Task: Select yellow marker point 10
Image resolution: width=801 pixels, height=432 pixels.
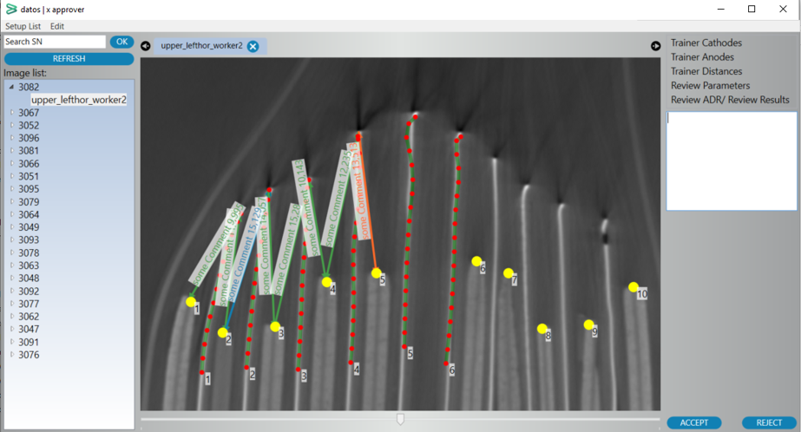Action: [x=634, y=287]
